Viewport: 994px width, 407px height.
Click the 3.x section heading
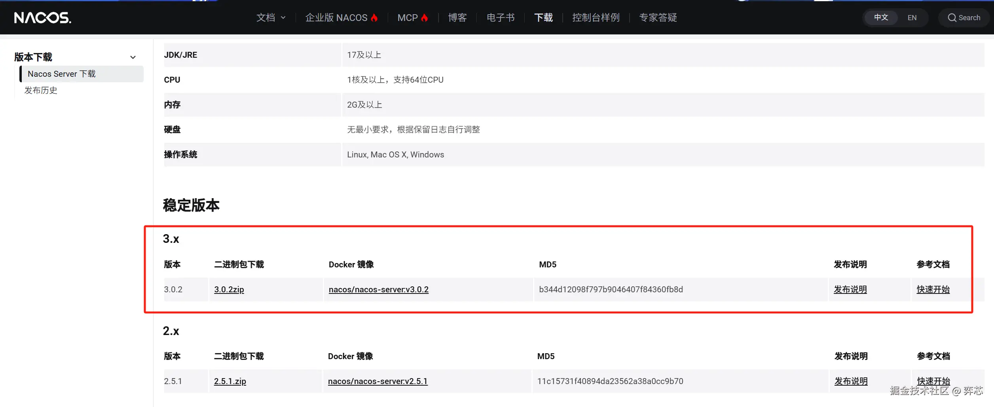[x=171, y=239]
